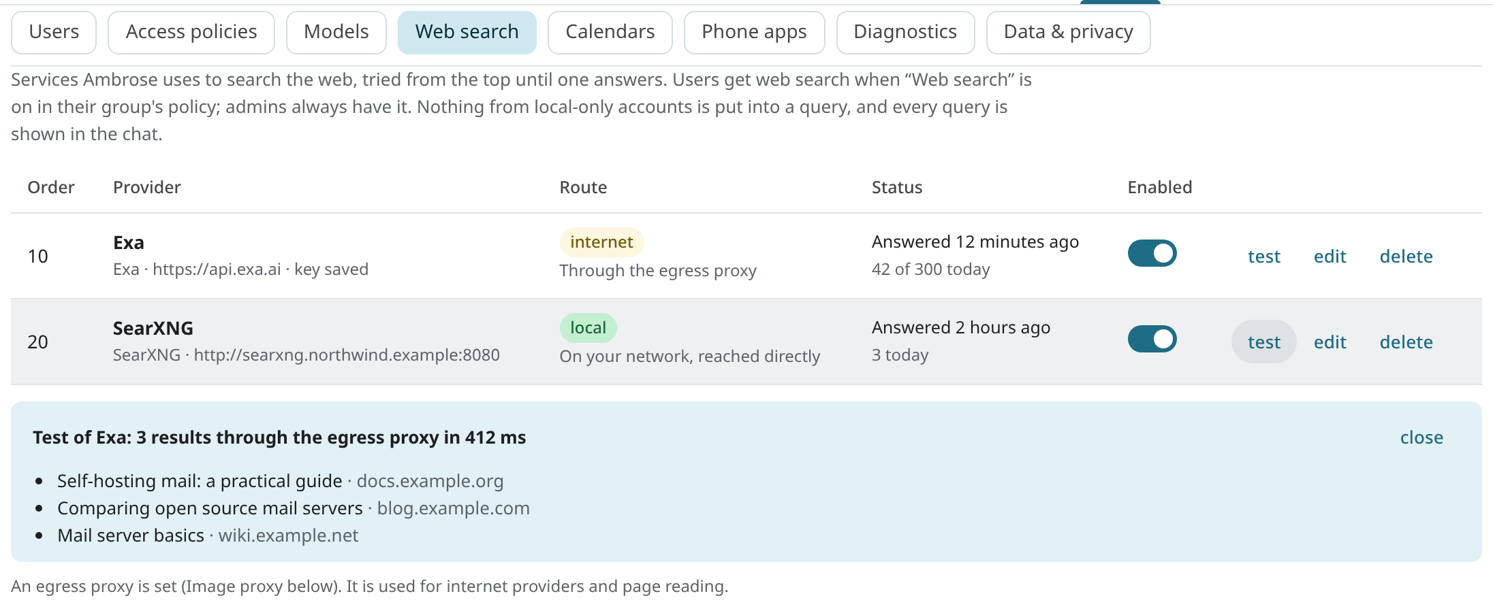Image resolution: width=1493 pixels, height=611 pixels.
Task: Click 'Comparing open source mail servers' result
Action: 210,508
